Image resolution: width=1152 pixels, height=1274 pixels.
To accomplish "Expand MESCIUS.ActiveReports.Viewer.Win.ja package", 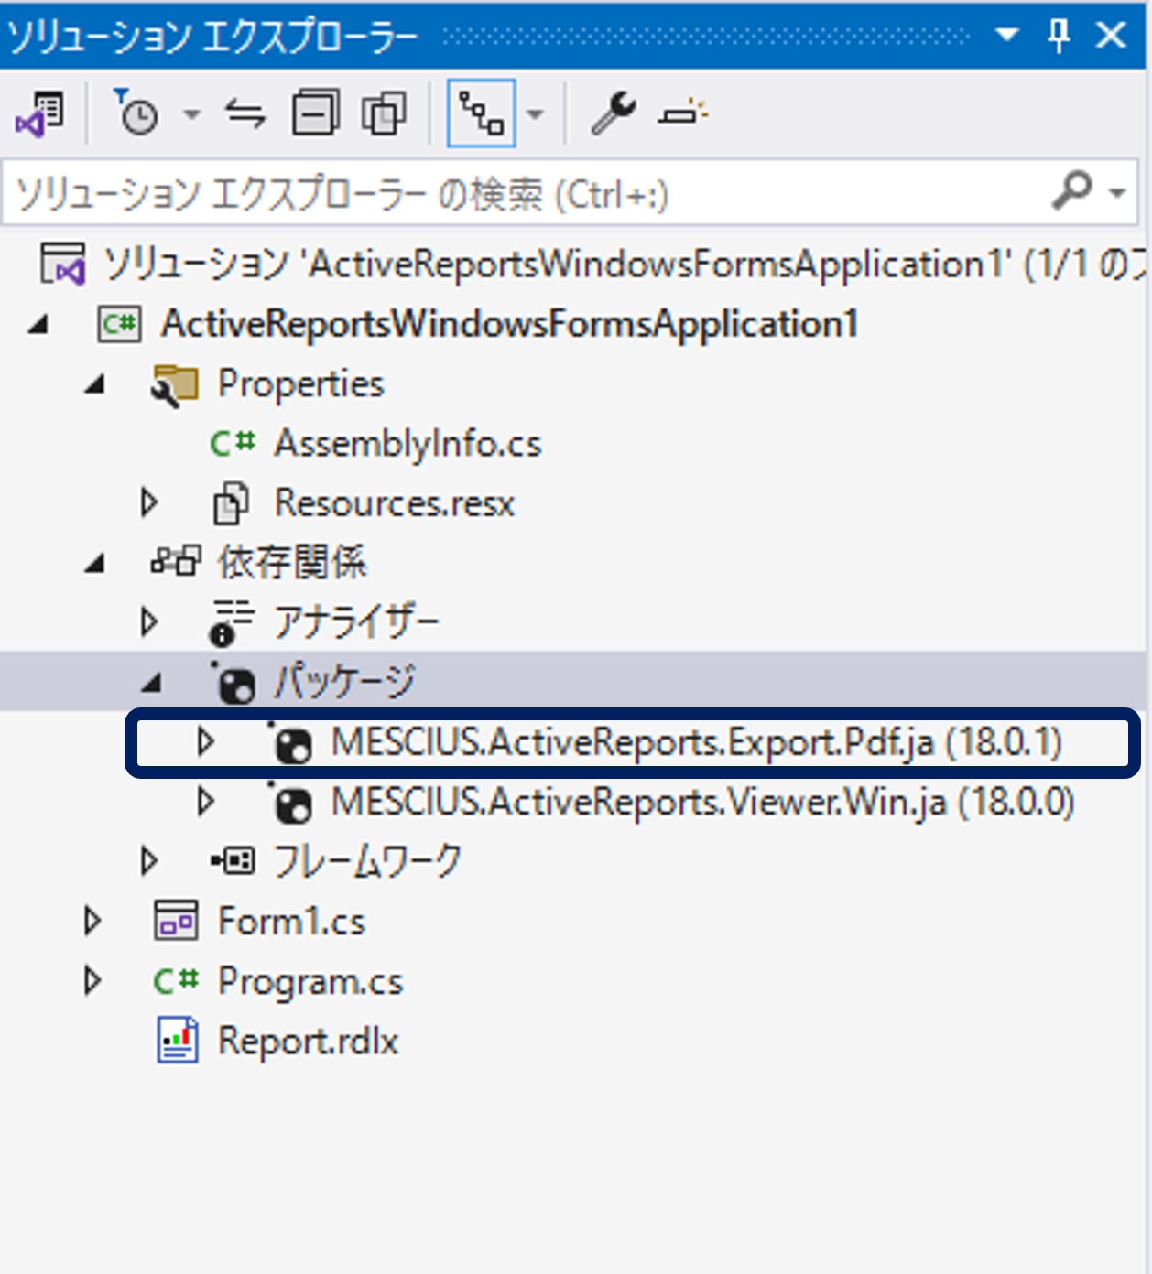I will [x=206, y=803].
